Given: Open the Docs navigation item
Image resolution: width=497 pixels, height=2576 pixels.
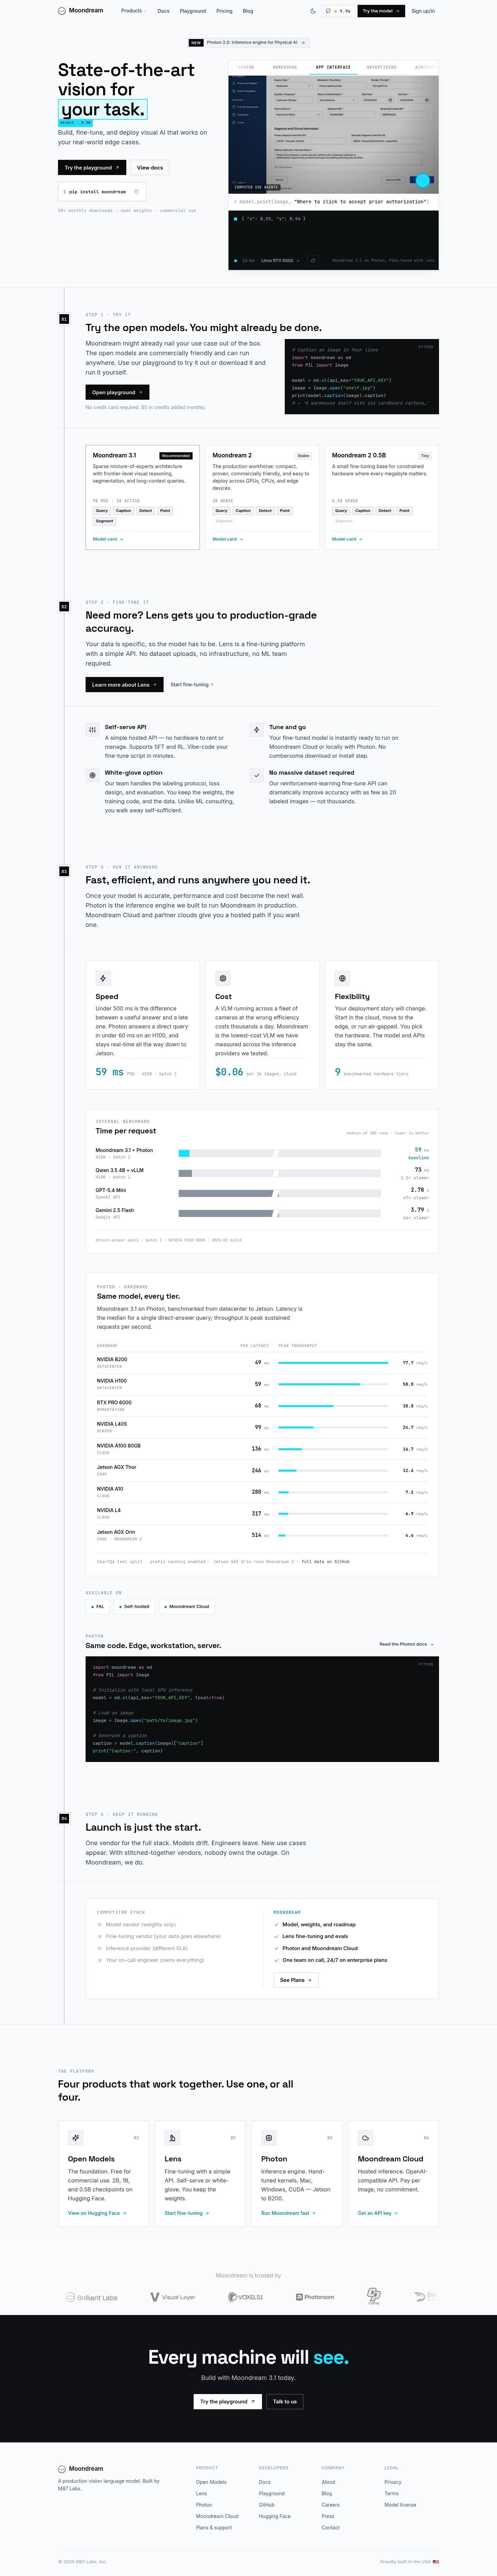Looking at the screenshot, I should pyautogui.click(x=163, y=11).
